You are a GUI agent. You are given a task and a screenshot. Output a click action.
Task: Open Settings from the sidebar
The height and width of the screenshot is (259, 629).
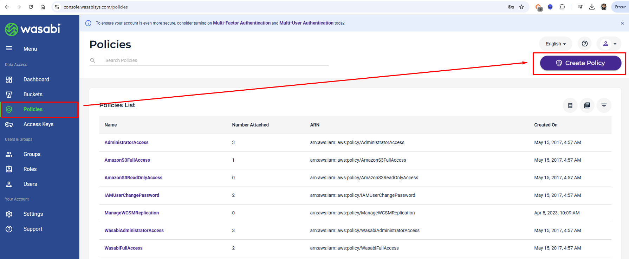coord(33,214)
